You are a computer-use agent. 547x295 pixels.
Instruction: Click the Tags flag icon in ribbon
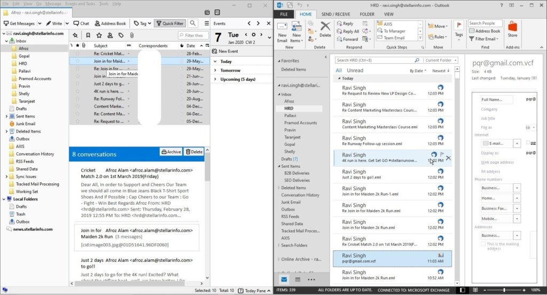coord(458,28)
